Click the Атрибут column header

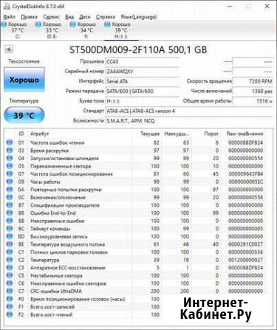(x=39, y=134)
